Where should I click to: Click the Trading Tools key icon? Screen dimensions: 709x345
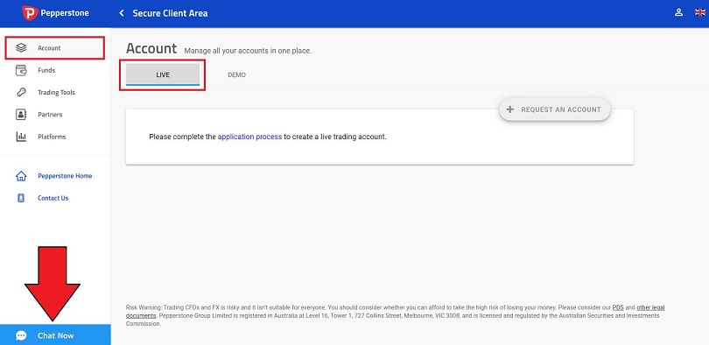[21, 92]
